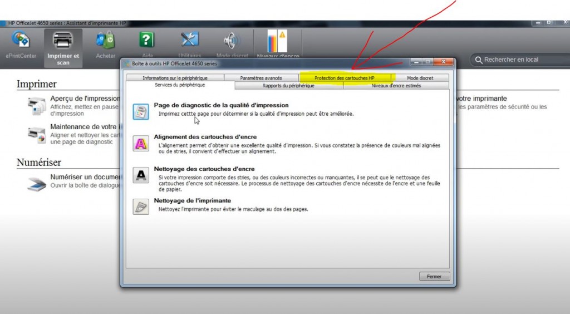
Task: Click Alignement des cartouches d'encre title
Action: pyautogui.click(x=205, y=136)
